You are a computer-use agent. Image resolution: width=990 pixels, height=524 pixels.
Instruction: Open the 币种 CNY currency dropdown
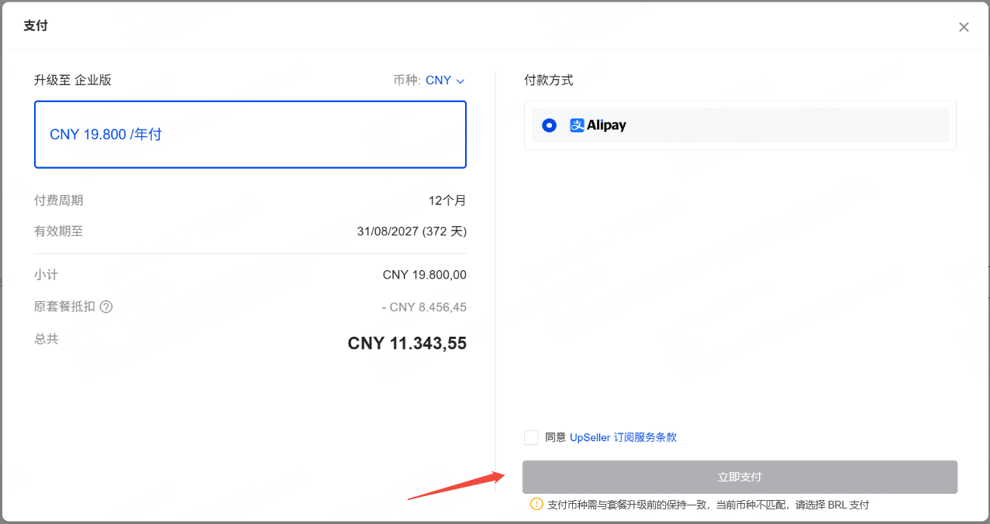point(438,80)
